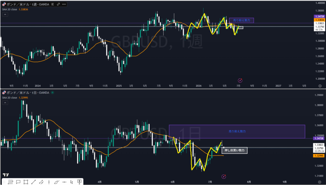Click the lightning event icon on daily chart
326x185 pixels.
point(224,176)
